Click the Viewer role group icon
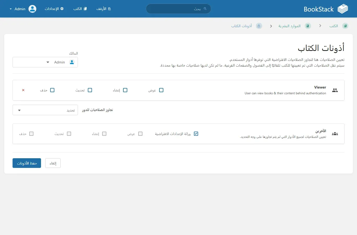Viewport: 357px width, 235px height. tap(335, 90)
